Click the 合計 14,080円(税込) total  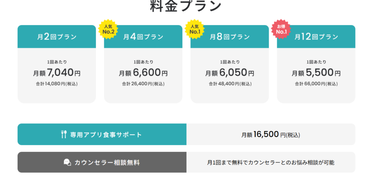[x=57, y=84]
